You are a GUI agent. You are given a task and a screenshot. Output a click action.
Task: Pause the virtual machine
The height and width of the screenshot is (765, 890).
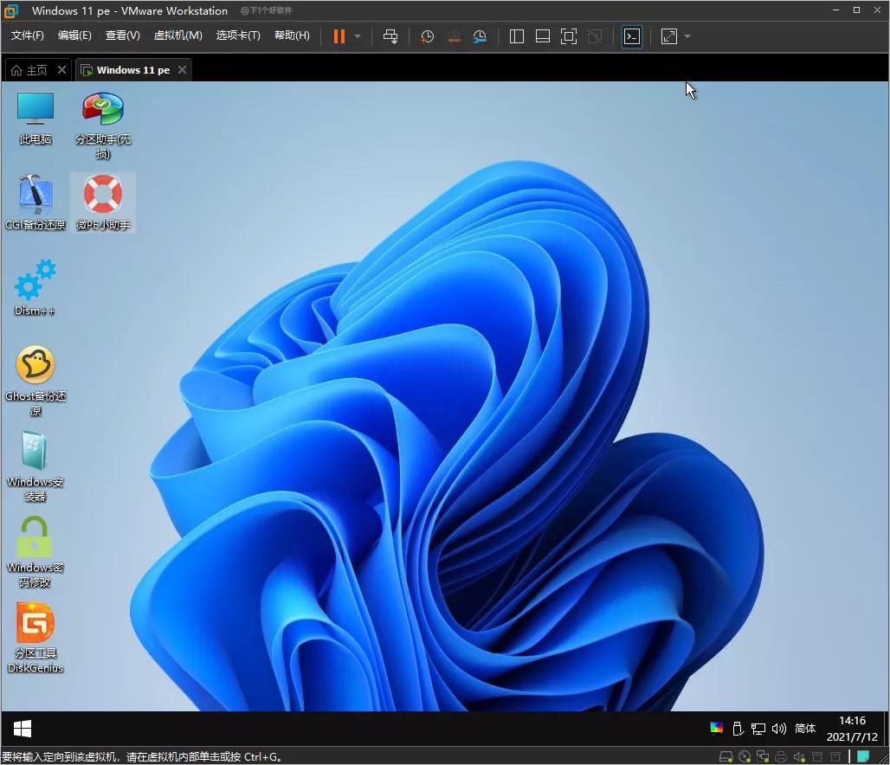[339, 36]
